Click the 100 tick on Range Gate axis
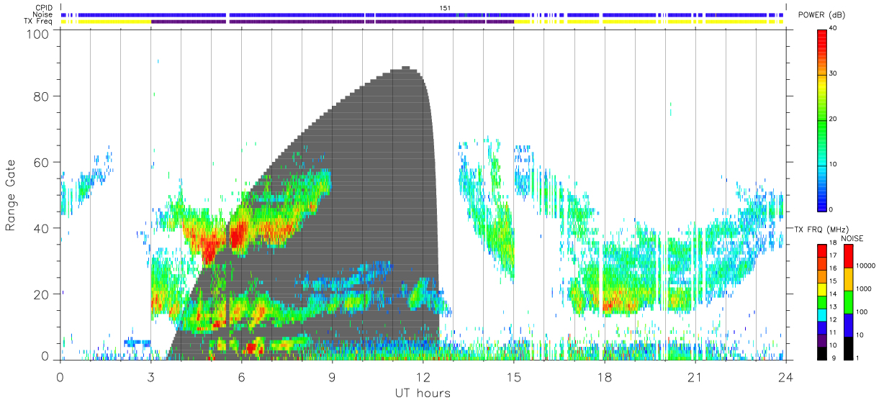The image size is (884, 408). click(37, 34)
